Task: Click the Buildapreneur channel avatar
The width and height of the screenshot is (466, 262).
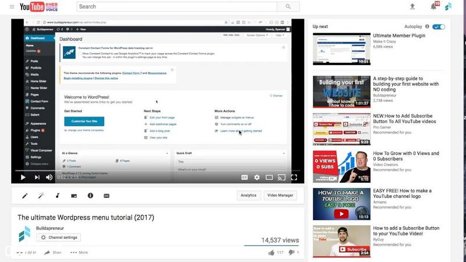Action: 24,234
